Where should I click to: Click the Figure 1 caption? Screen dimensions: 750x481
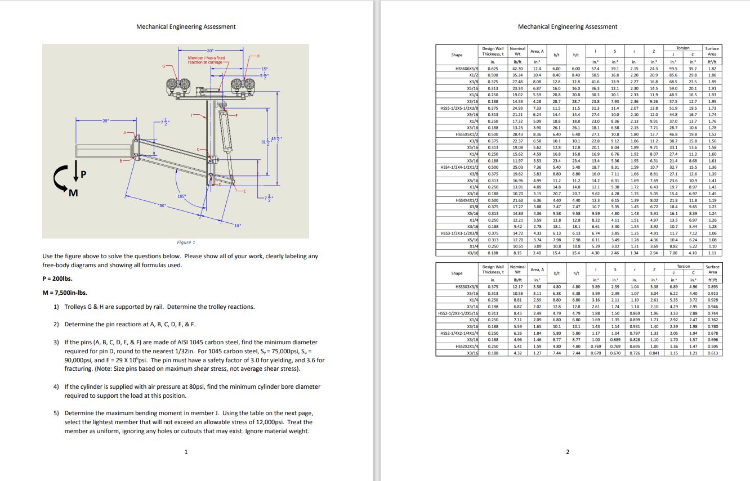[x=186, y=242]
